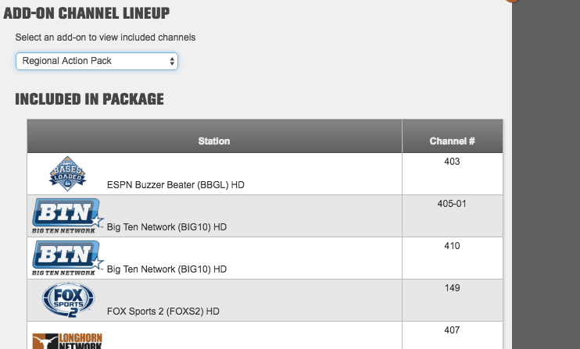580x349 pixels.
Task: Select the Channel # column header
Action: click(x=452, y=141)
